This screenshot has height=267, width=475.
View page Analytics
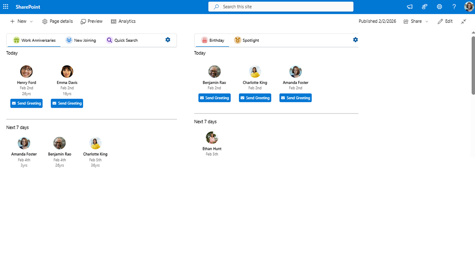[123, 21]
